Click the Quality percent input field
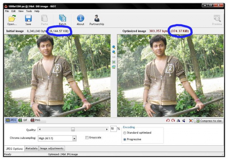 tap(113, 129)
